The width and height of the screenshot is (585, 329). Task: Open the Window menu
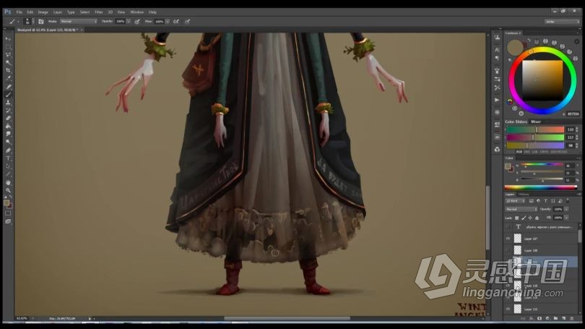[137, 12]
